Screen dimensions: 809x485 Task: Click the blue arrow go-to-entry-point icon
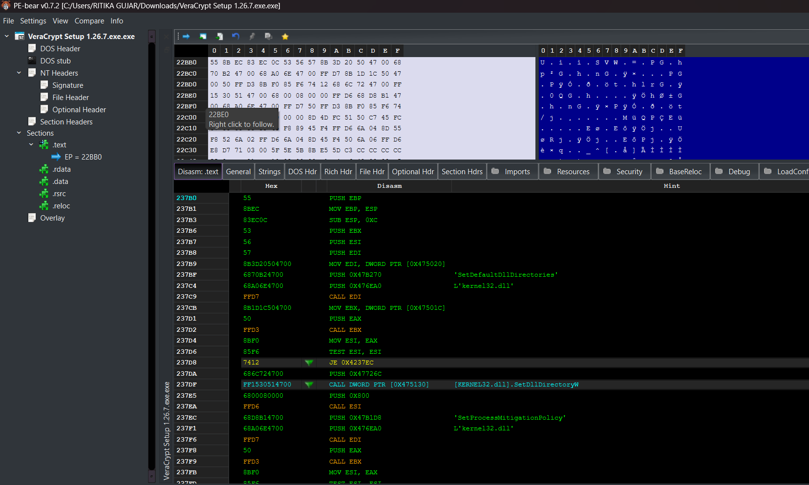click(186, 36)
